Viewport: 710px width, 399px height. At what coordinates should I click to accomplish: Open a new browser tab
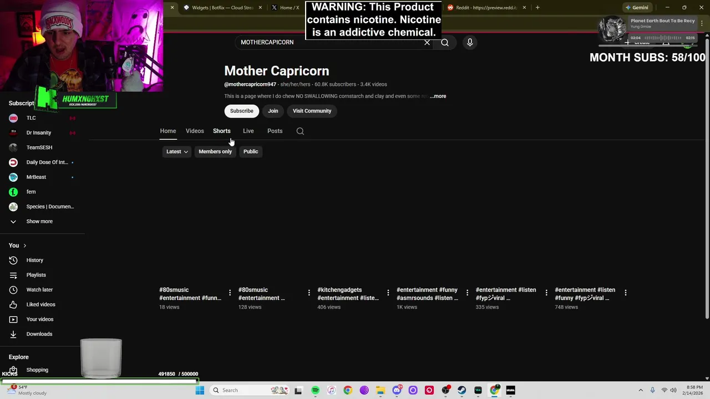pos(537,8)
